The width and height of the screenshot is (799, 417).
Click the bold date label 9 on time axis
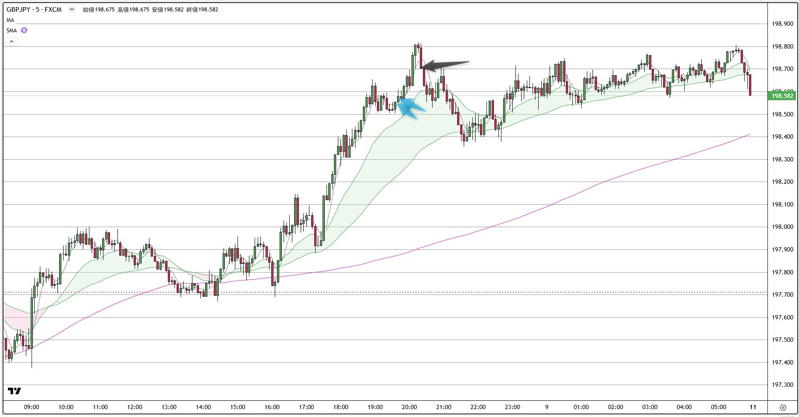(x=547, y=407)
